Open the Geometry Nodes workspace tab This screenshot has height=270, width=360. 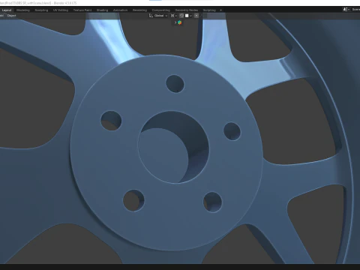(x=187, y=10)
